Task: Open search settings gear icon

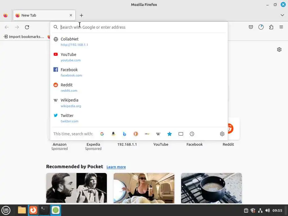Action: [222, 134]
